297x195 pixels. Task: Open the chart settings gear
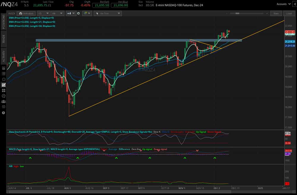(x=78, y=13)
